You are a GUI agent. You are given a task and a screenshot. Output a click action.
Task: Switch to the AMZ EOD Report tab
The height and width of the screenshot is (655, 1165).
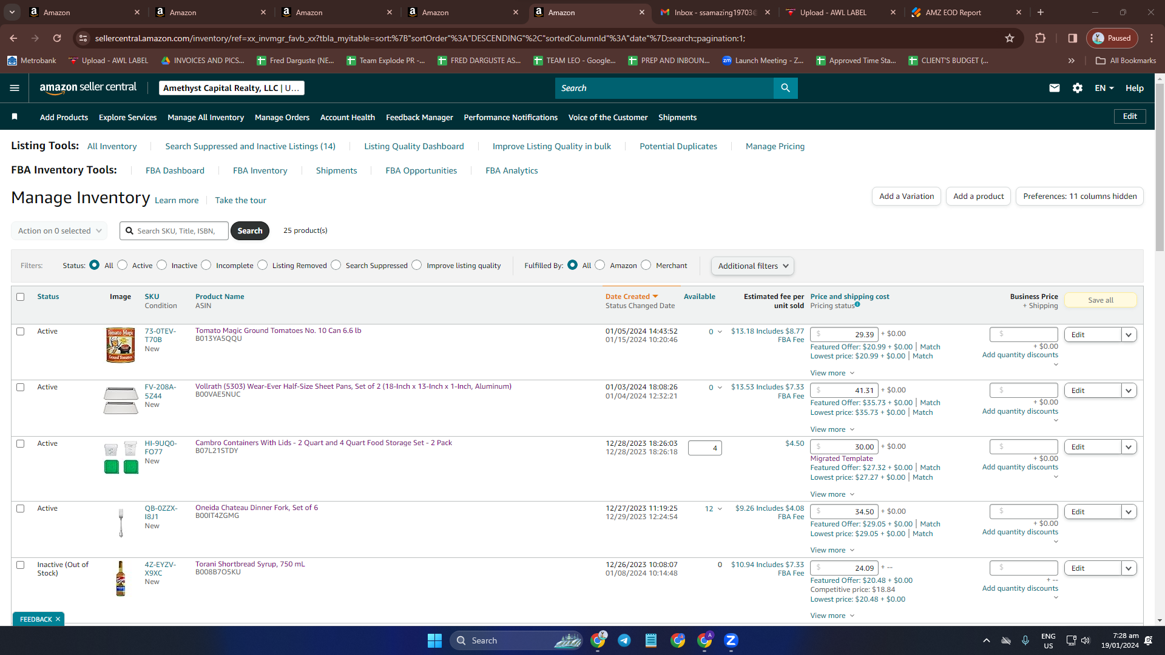965,12
